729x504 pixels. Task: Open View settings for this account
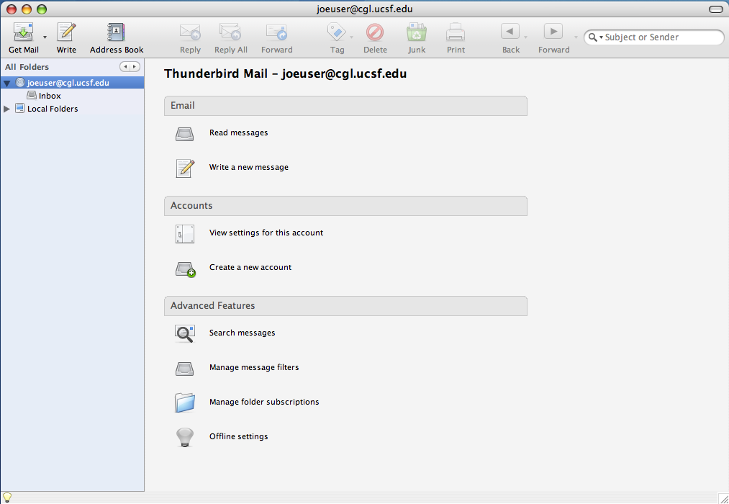tap(266, 233)
